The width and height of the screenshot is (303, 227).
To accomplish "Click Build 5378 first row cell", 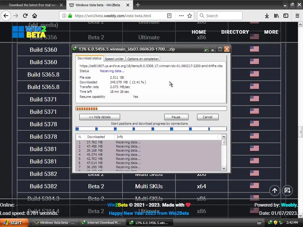I will point(43,124).
